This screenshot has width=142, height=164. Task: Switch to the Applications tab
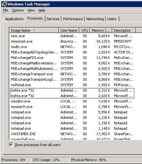pyautogui.click(x=14, y=19)
